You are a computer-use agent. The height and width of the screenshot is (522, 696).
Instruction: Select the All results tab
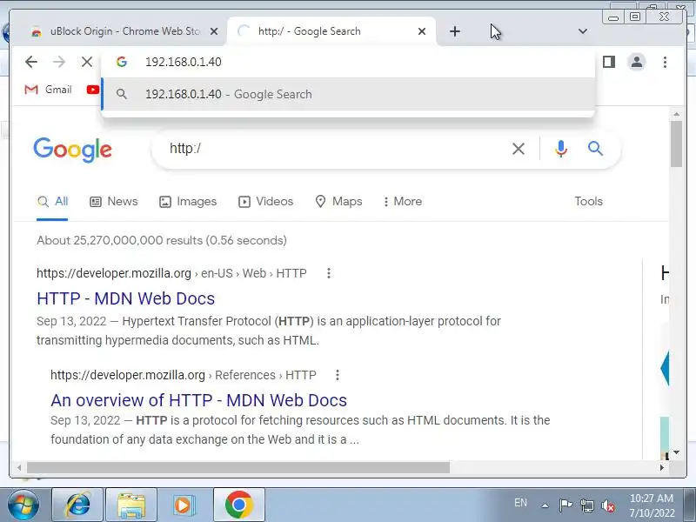(52, 202)
